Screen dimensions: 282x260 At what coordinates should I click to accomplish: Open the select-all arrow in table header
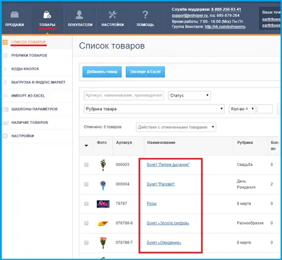[86, 145]
